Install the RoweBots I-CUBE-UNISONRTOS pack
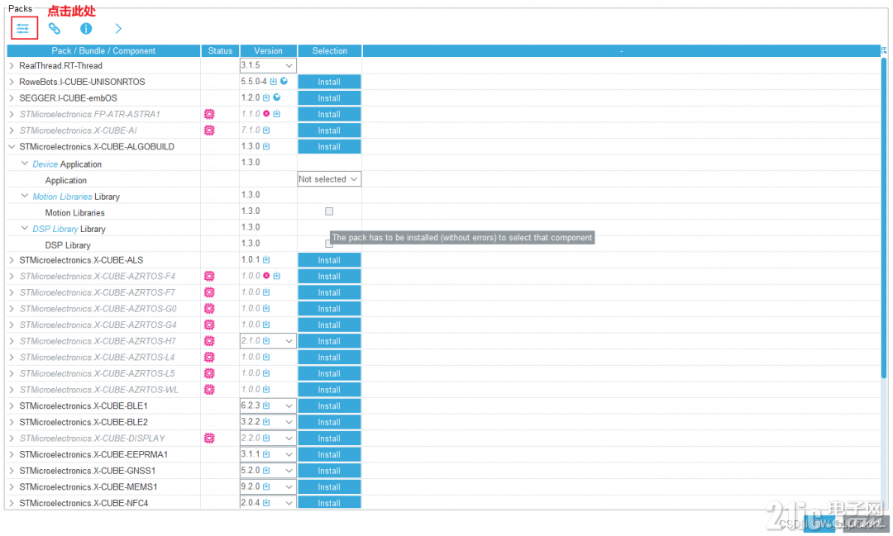 (x=329, y=82)
